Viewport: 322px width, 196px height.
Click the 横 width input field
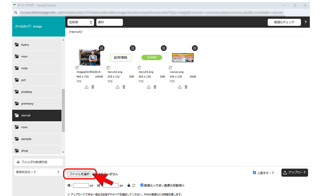(x=81, y=185)
